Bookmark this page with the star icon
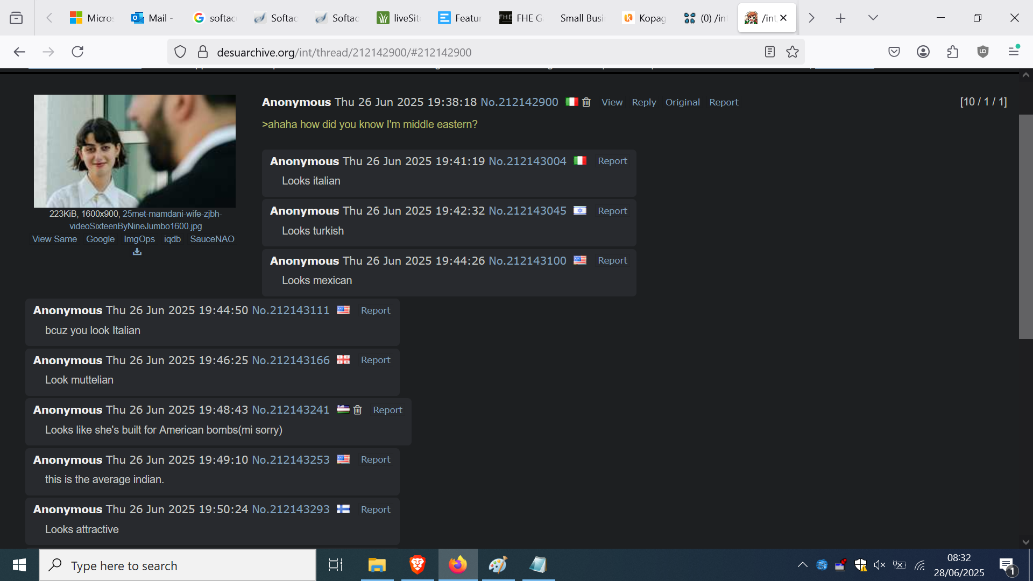1033x581 pixels. [x=793, y=52]
